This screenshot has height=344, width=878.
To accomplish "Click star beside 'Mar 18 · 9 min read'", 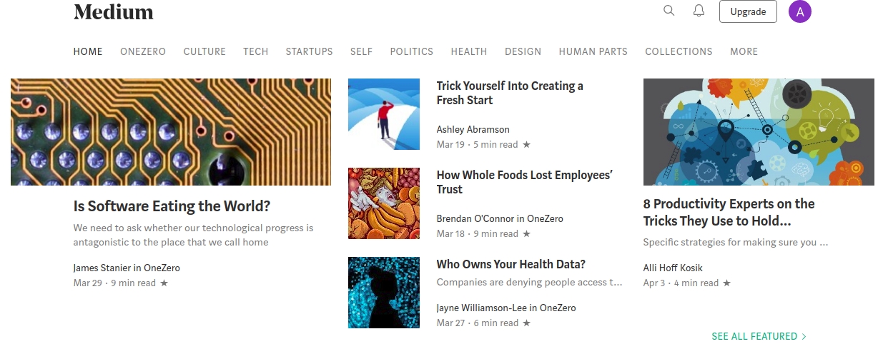I will pos(527,234).
